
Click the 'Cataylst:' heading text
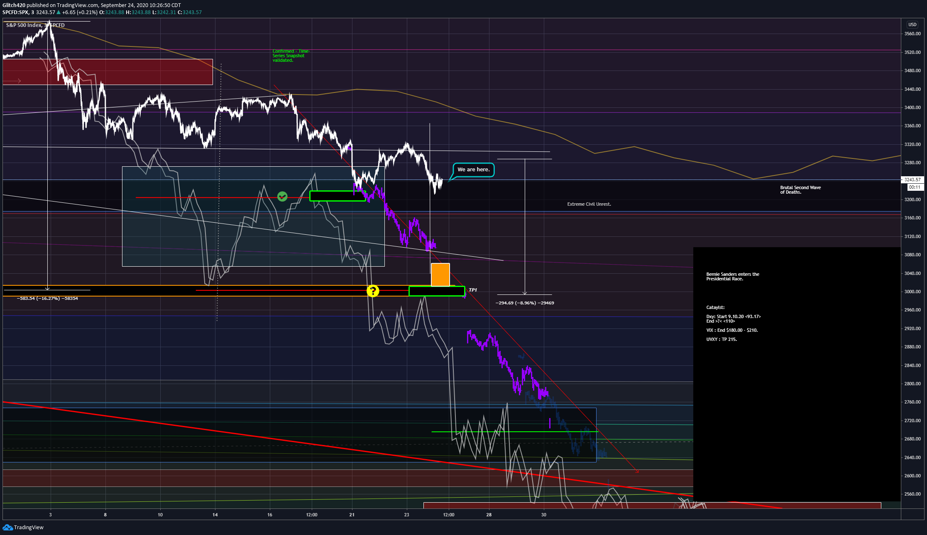coord(715,307)
